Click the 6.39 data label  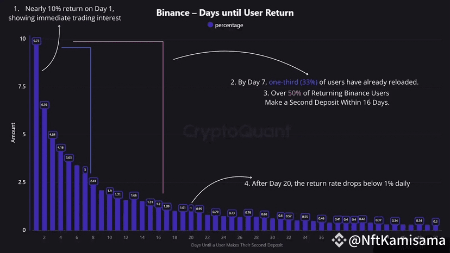click(x=44, y=105)
